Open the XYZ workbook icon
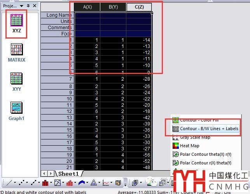The height and width of the screenshot is (194, 250). click(x=16, y=21)
